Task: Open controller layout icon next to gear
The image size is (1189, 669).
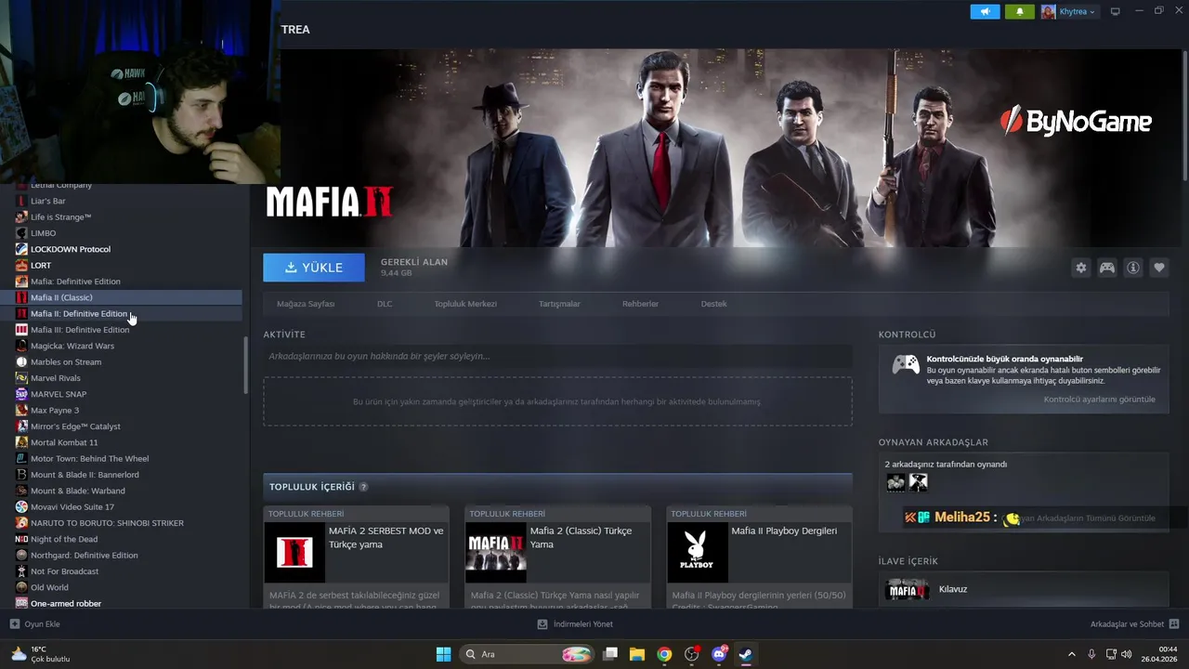Action: click(1107, 268)
